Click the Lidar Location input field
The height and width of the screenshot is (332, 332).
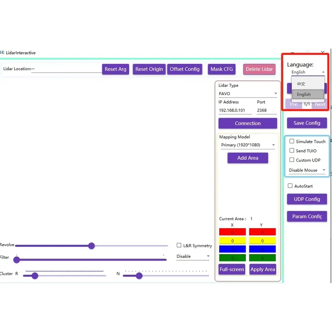pyautogui.click(x=67, y=69)
